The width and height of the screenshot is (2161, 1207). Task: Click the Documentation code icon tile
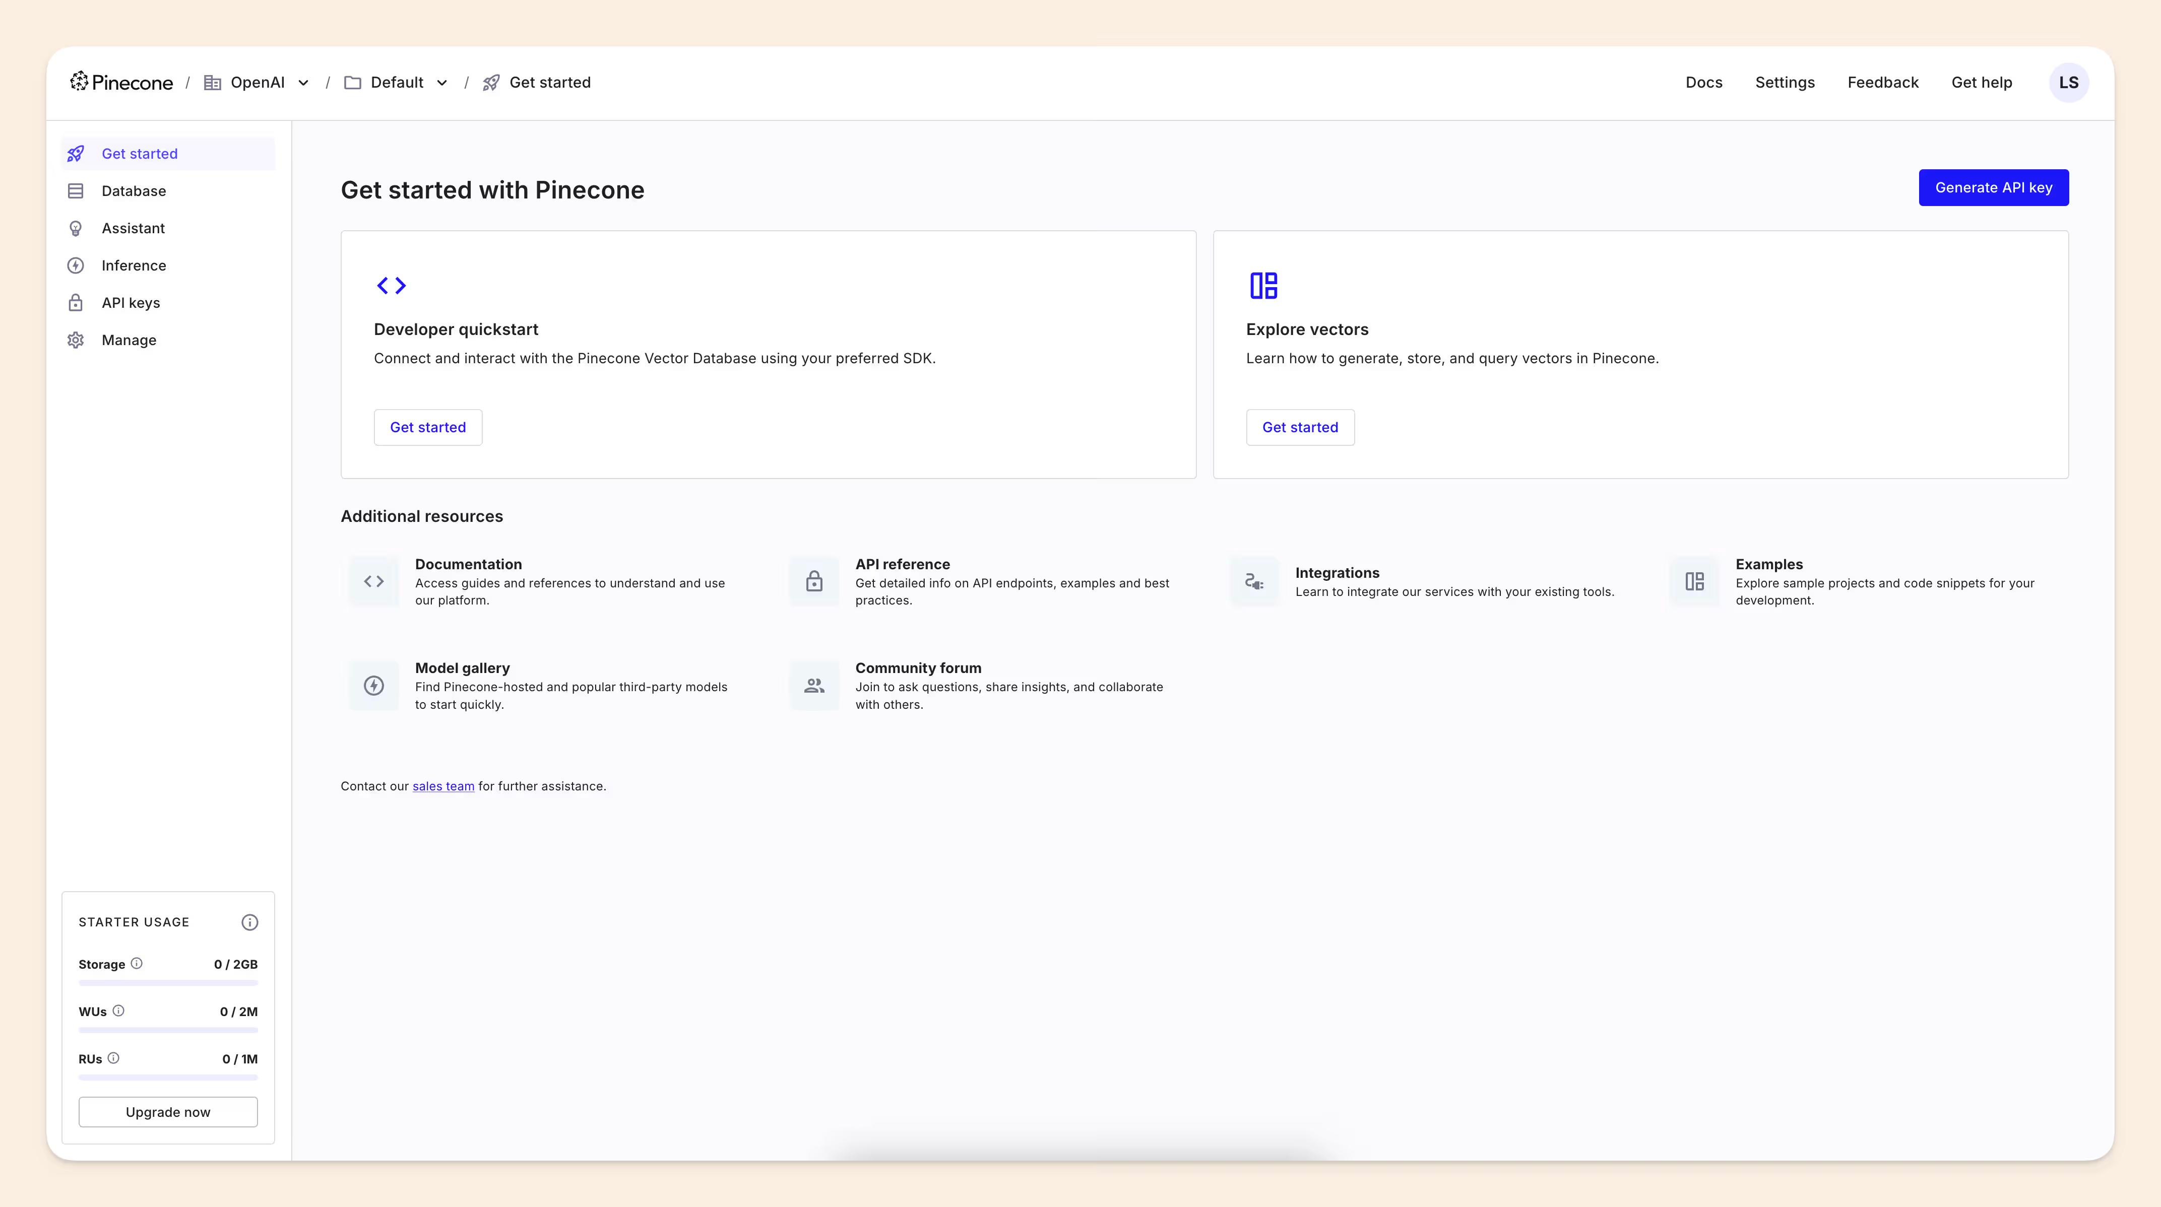coord(374,581)
